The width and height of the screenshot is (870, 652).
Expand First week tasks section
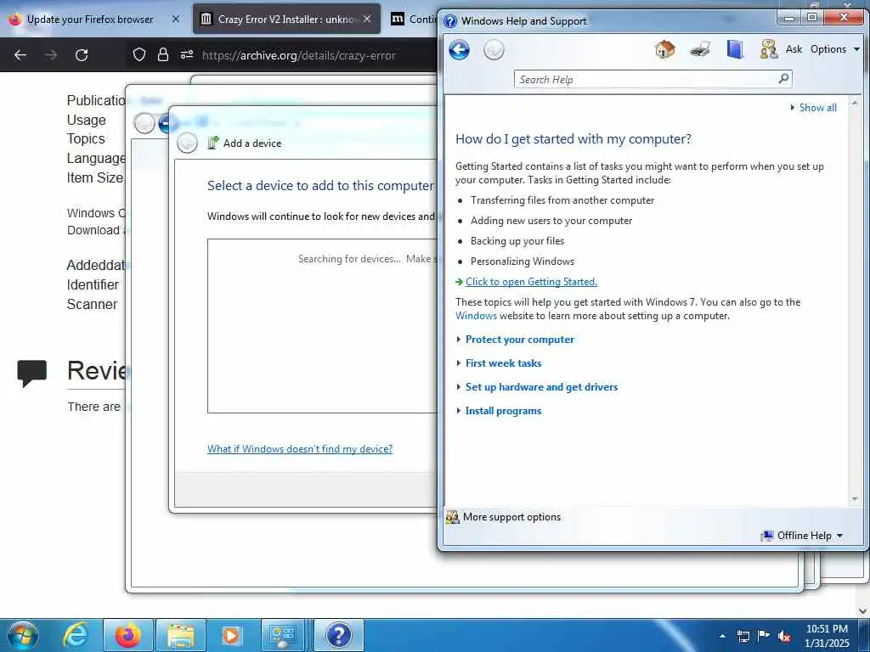tap(503, 363)
